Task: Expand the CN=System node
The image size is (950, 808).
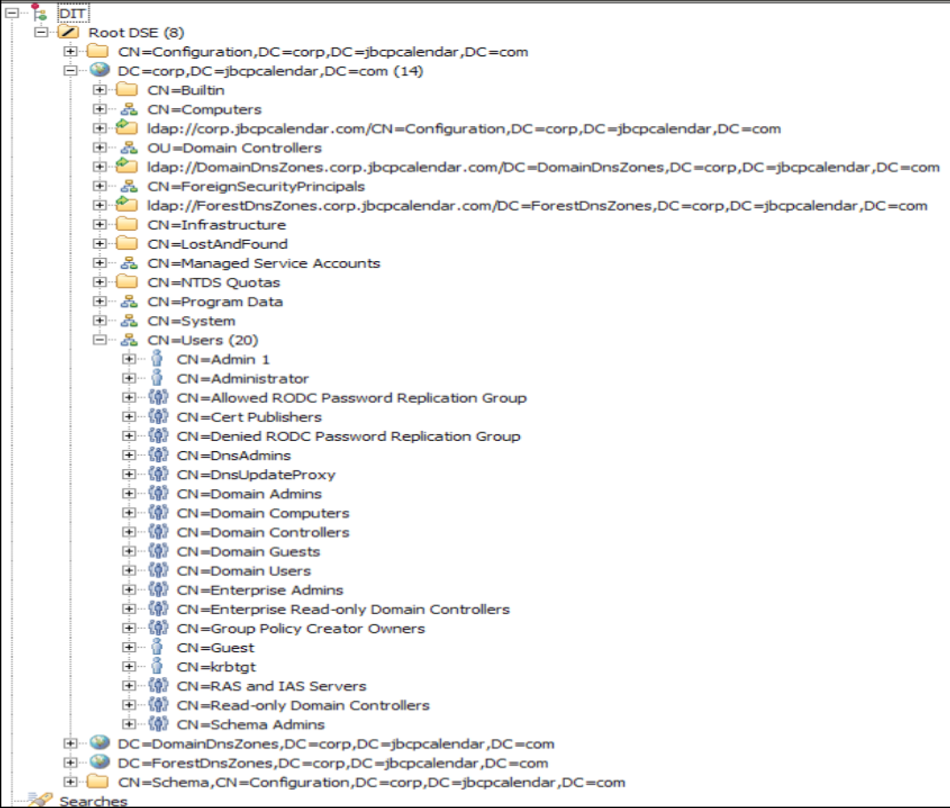Action: [99, 320]
